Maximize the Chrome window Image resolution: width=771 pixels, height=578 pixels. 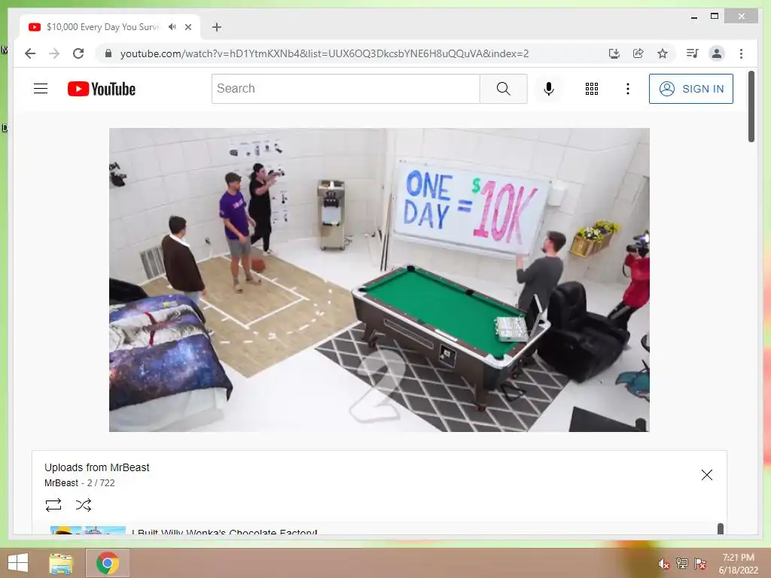[715, 17]
